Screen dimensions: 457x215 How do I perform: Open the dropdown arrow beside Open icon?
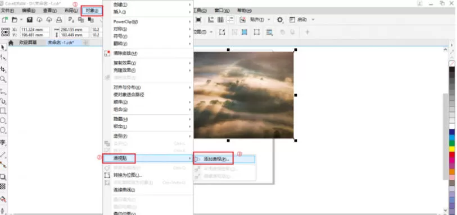[x=21, y=20]
